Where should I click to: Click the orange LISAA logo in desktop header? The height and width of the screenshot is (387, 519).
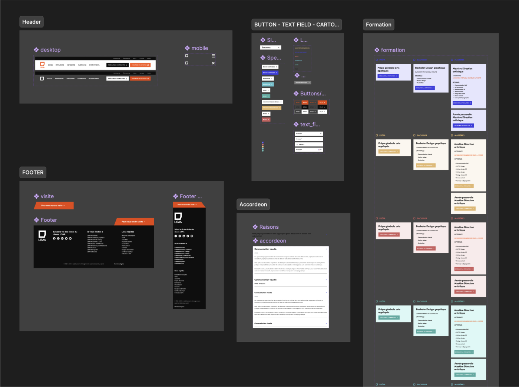(x=42, y=65)
